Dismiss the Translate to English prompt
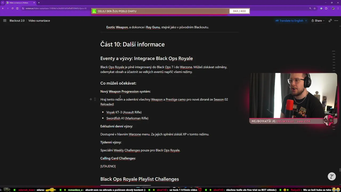Screen dimensions: 341x192 pyautogui.click(x=306, y=21)
